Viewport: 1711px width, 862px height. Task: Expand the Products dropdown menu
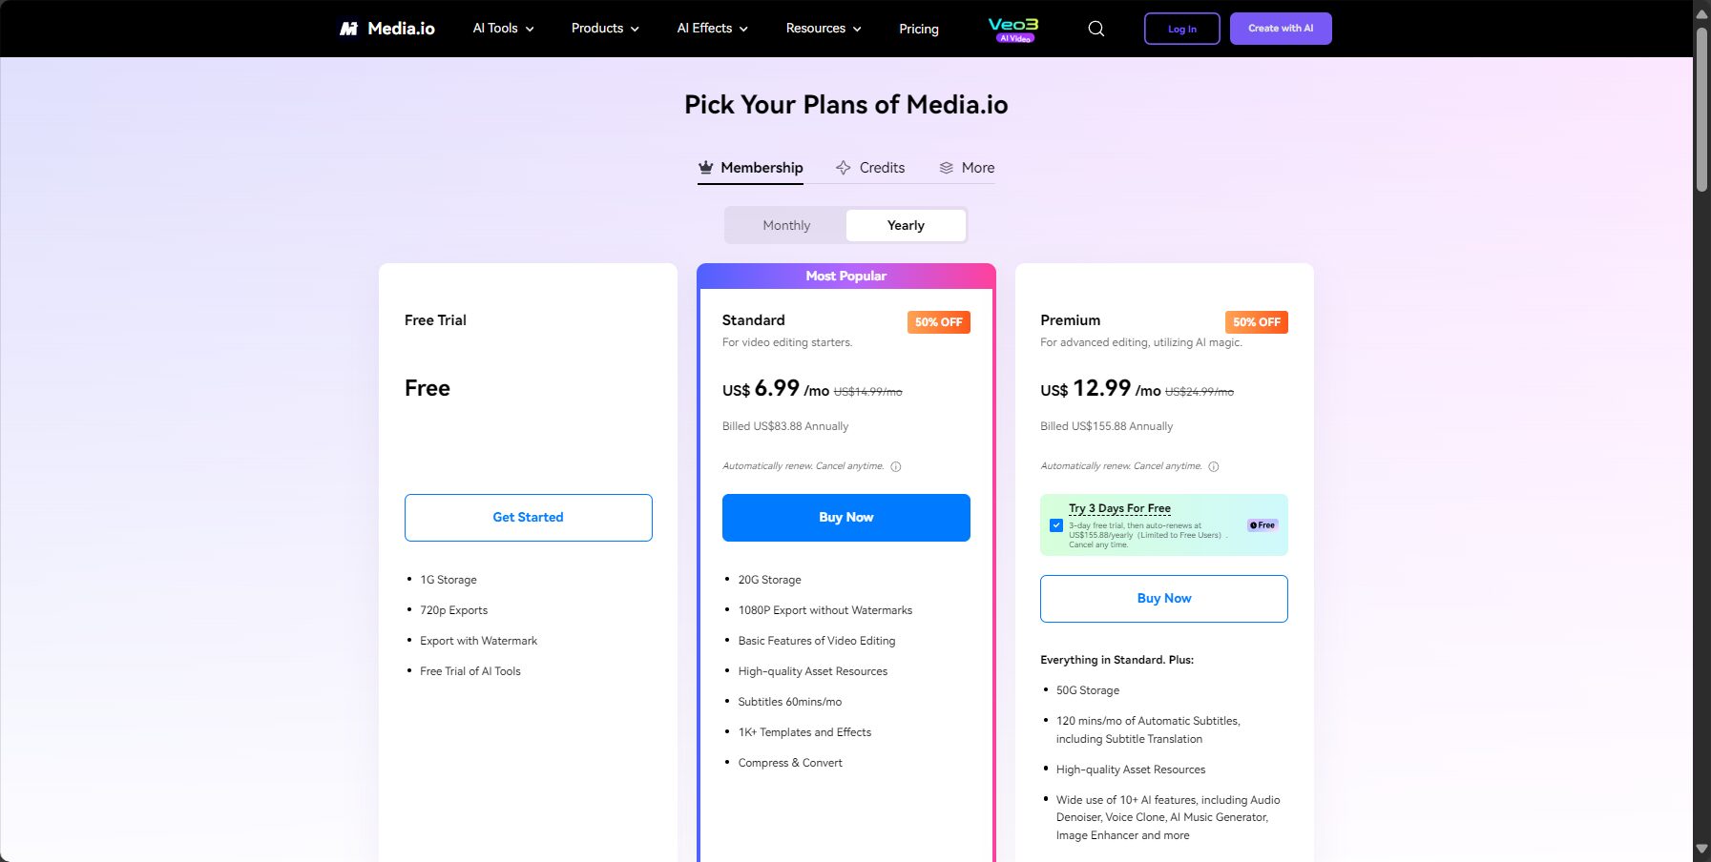pyautogui.click(x=605, y=29)
